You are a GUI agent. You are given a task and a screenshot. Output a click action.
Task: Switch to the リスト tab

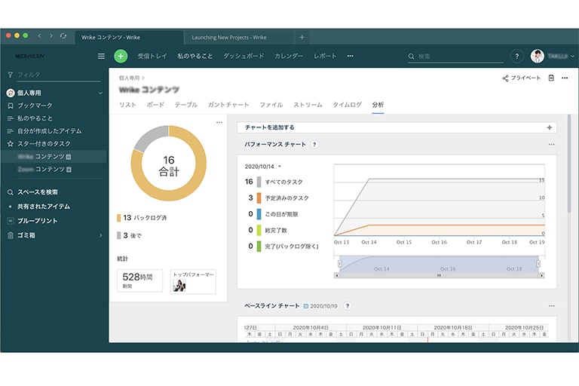click(127, 105)
